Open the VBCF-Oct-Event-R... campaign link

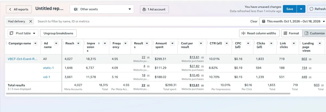pyautogui.click(x=23, y=59)
